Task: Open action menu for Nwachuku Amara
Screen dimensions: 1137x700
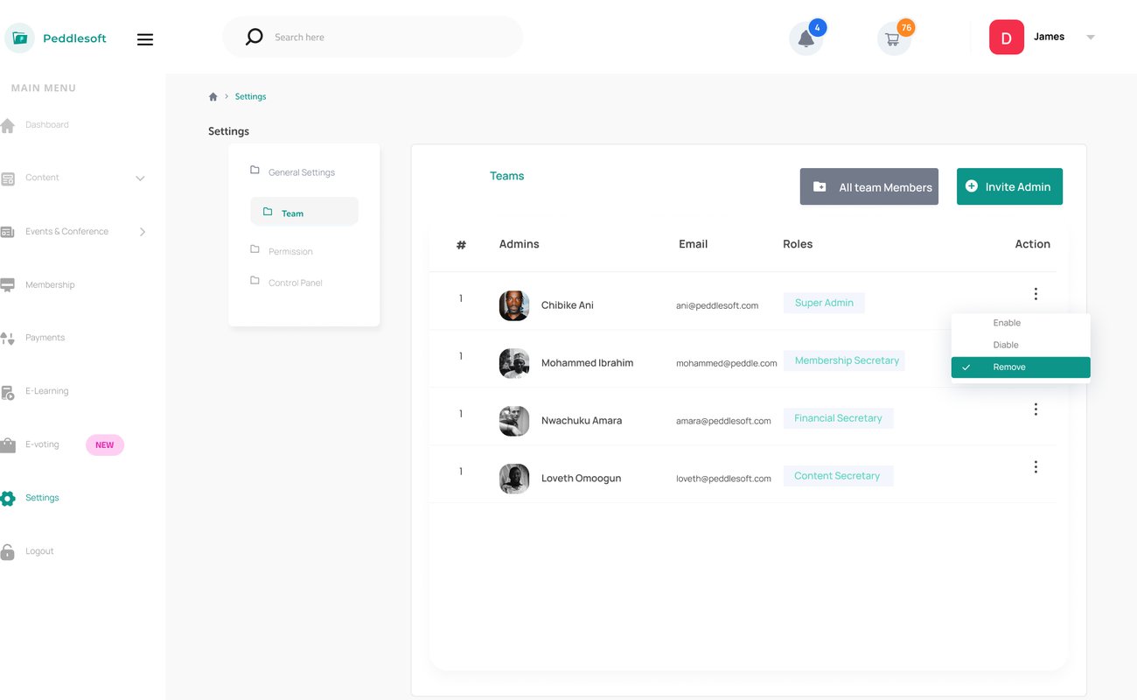Action: coord(1036,409)
